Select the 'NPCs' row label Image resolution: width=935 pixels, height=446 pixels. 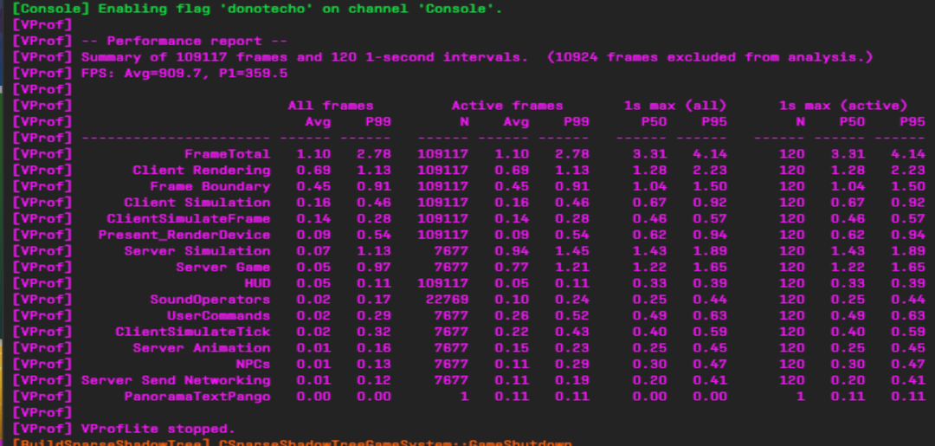(x=254, y=364)
